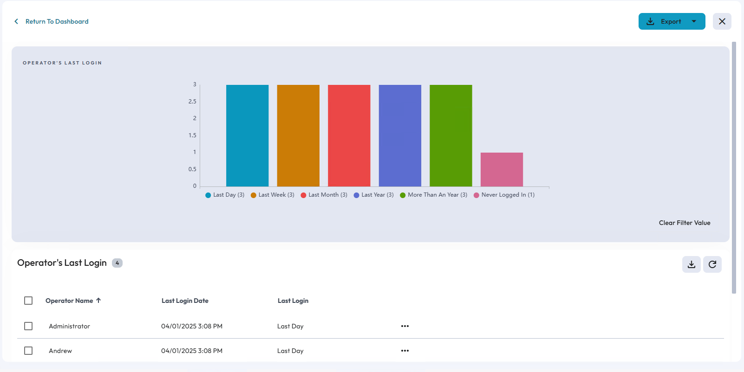Click the Return To Dashboard link

[x=57, y=21]
